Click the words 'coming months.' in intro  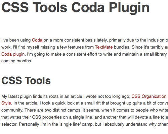[16, 61]
